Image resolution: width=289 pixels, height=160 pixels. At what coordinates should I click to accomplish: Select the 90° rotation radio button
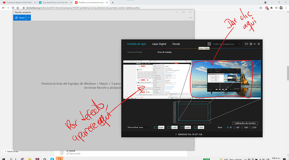(234, 127)
